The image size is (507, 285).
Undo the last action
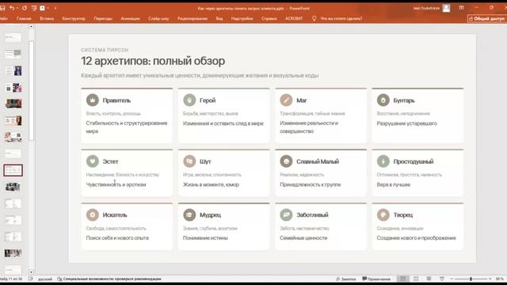point(12,8)
